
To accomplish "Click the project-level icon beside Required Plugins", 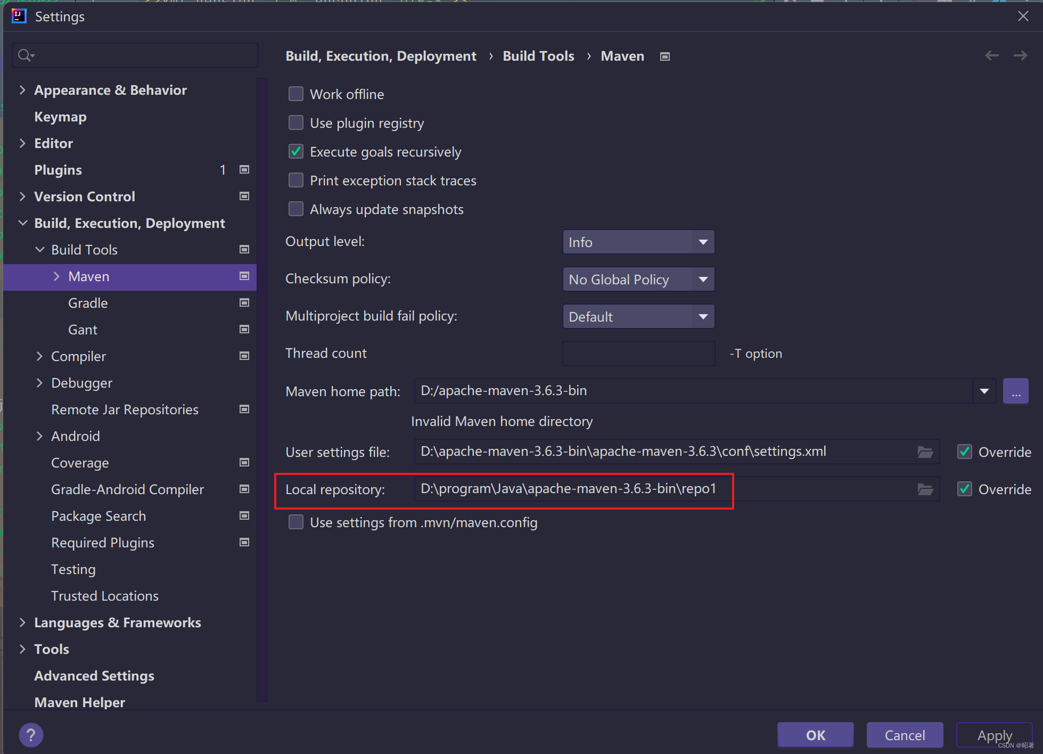I will tap(244, 543).
